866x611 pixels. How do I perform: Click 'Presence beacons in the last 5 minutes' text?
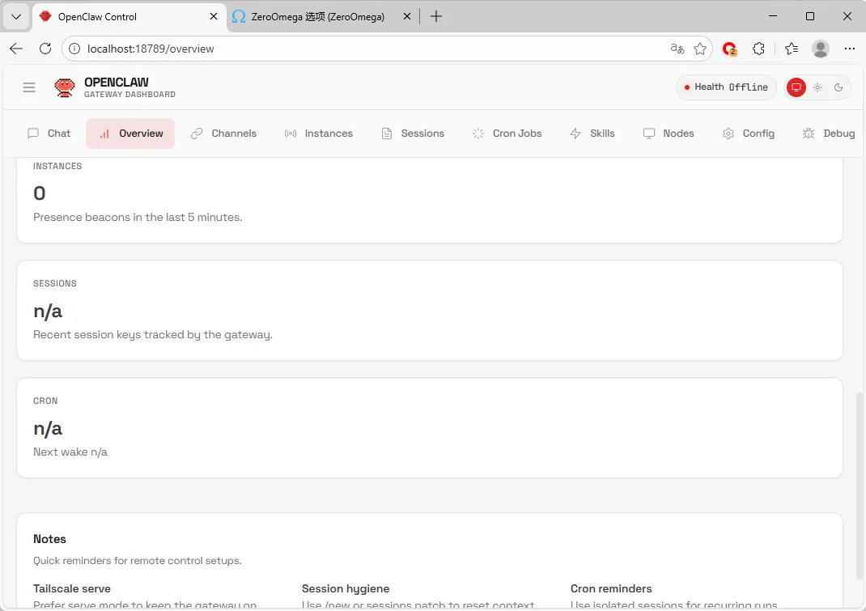pos(138,217)
